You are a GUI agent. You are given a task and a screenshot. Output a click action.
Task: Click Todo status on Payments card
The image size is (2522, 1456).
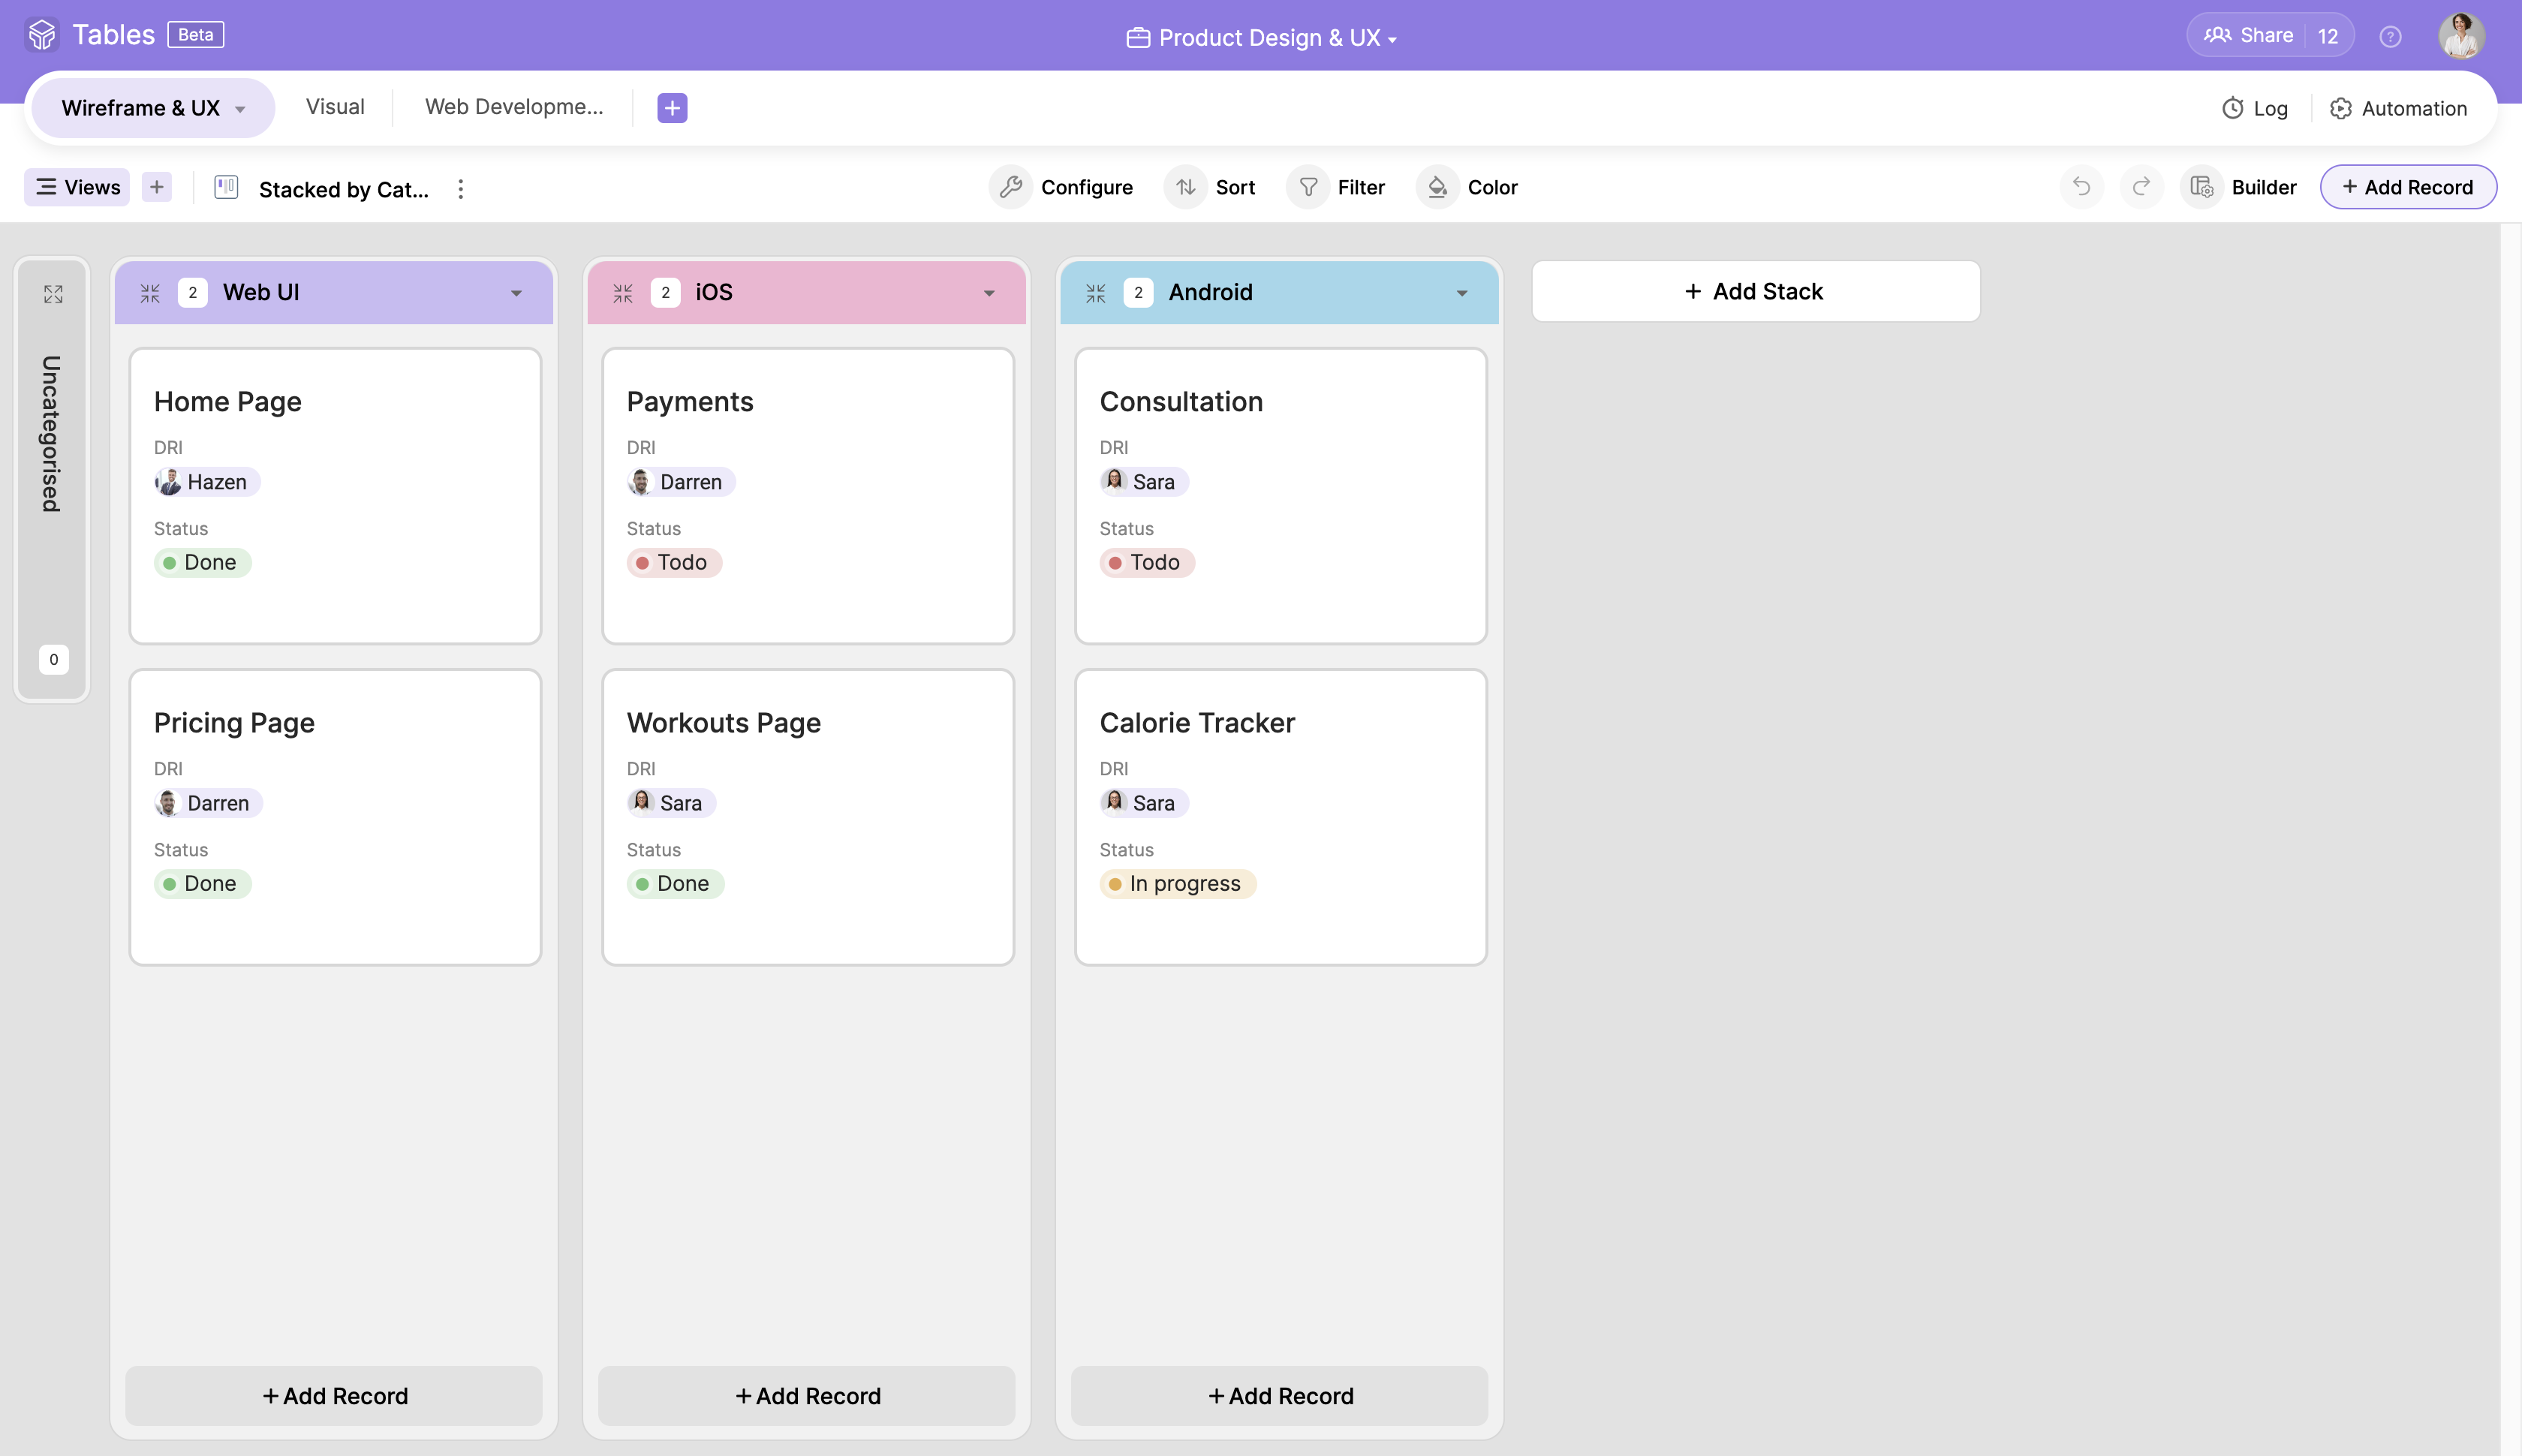pyautogui.click(x=674, y=563)
